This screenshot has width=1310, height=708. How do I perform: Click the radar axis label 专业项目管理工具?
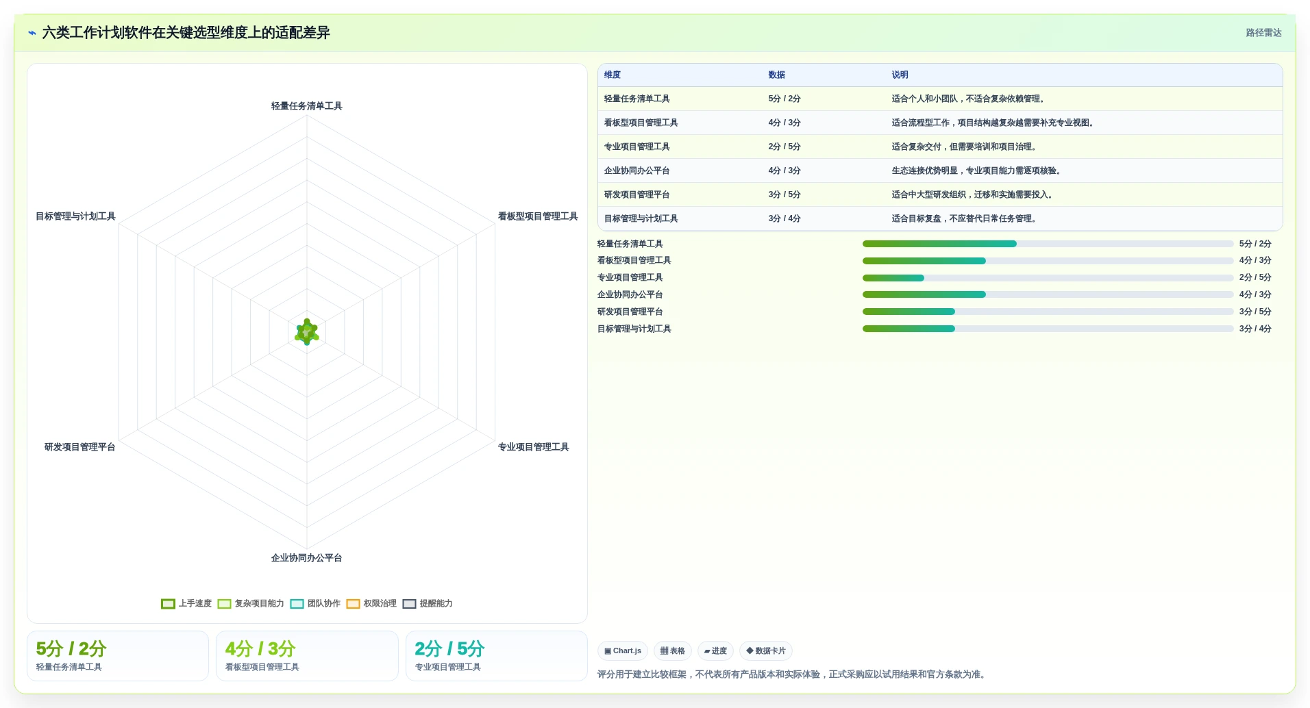(533, 447)
